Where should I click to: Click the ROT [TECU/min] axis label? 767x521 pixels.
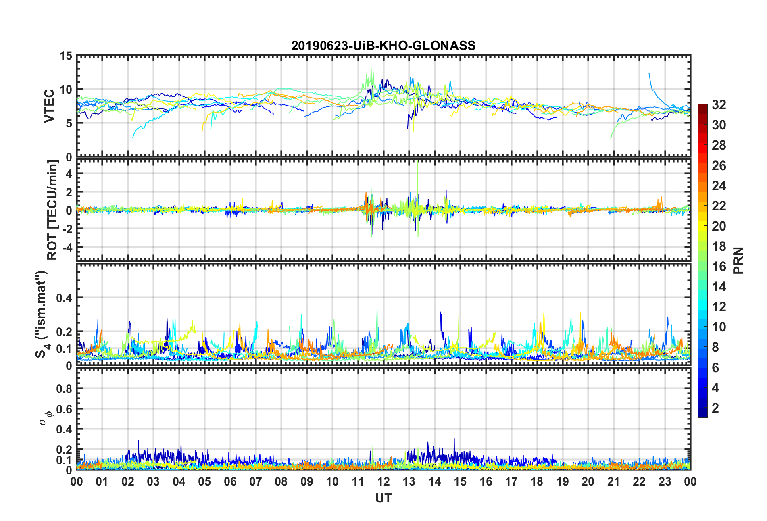pos(52,210)
